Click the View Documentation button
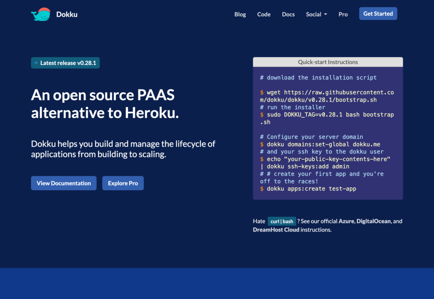The width and height of the screenshot is (434, 299). (64, 183)
